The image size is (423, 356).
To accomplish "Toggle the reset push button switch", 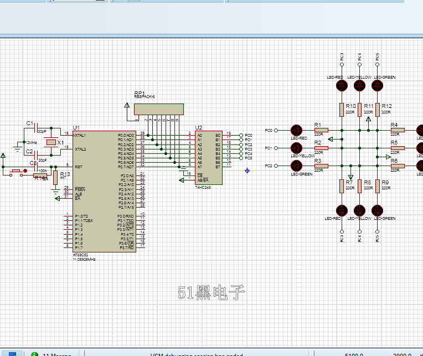I will pos(17,173).
